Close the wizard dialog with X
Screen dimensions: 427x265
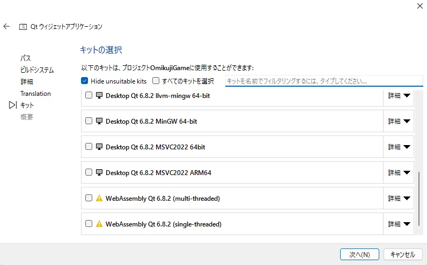coord(420,6)
